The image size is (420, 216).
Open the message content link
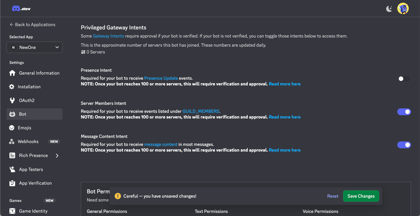pos(161,144)
